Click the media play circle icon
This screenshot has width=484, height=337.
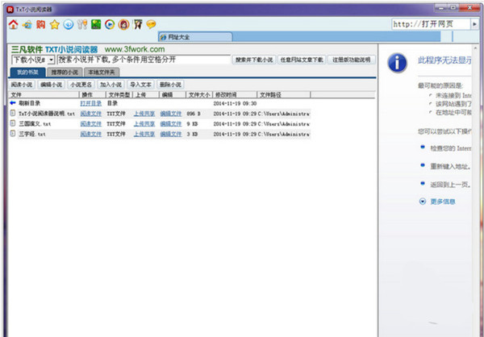point(110,24)
